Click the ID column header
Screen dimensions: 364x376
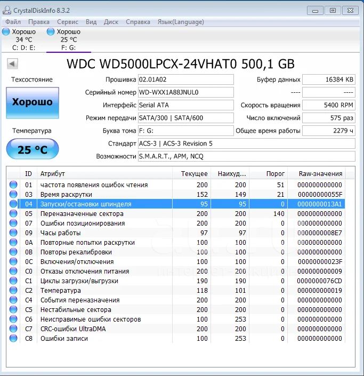tap(28, 174)
